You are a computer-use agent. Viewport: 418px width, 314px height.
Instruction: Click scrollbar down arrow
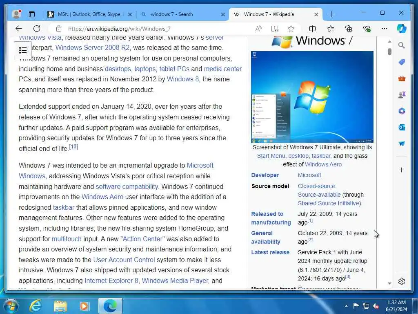[389, 283]
